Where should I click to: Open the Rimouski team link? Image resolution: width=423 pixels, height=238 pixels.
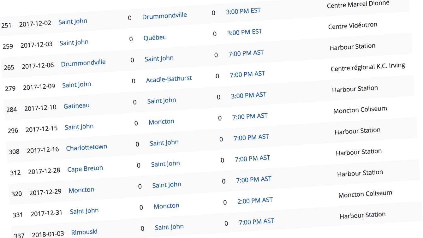click(x=84, y=232)
